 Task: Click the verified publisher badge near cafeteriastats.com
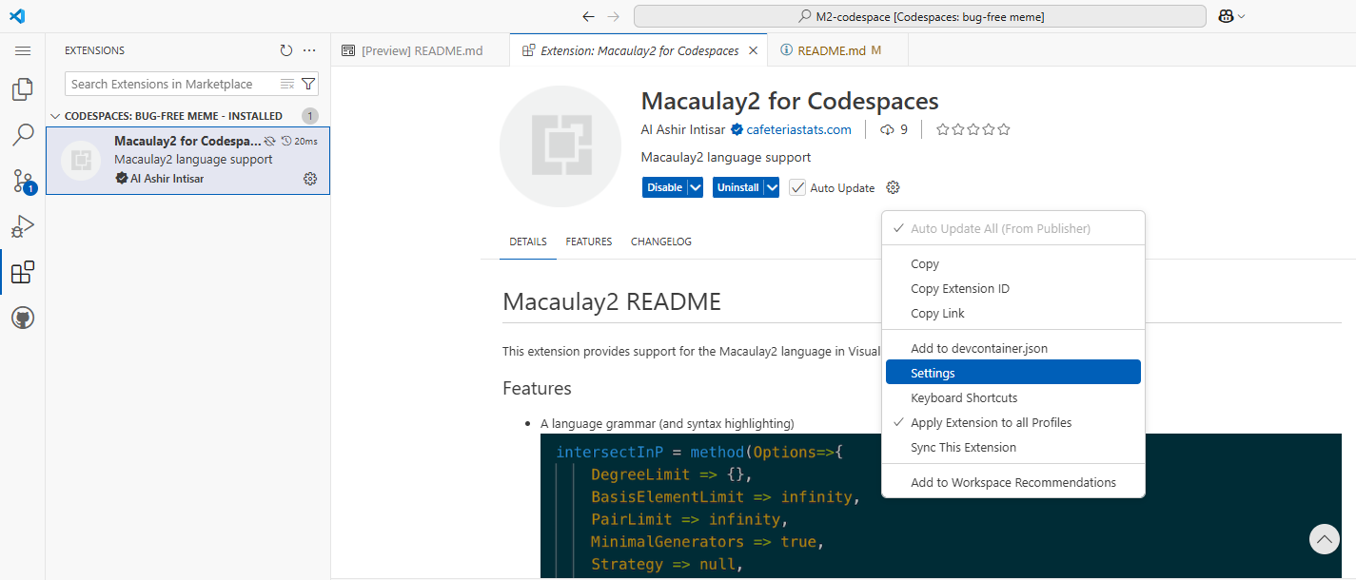[737, 130]
